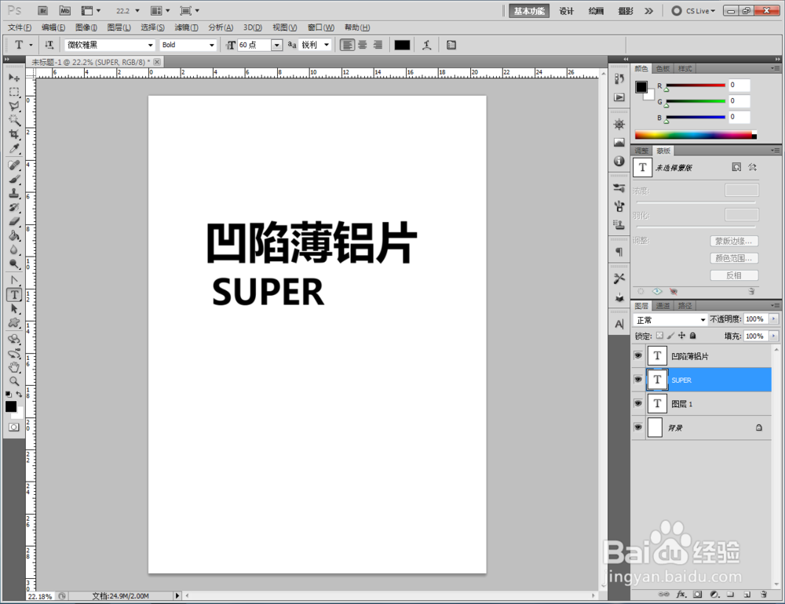Toggle Quick Mask mode
This screenshot has width=785, height=604.
[x=14, y=427]
